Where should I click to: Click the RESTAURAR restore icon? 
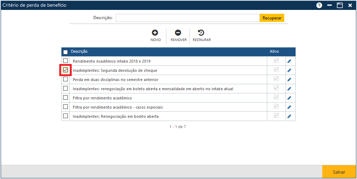(x=201, y=33)
